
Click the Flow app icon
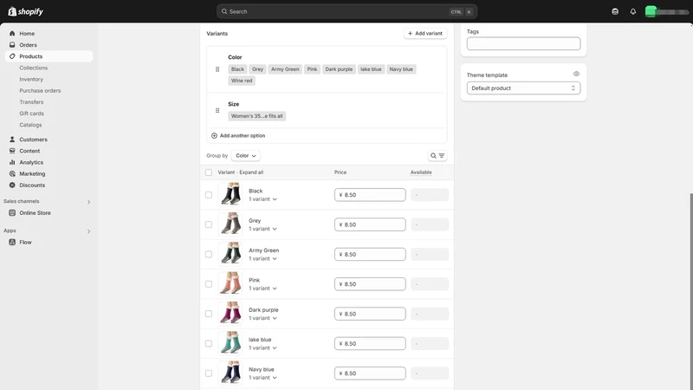pyautogui.click(x=12, y=242)
